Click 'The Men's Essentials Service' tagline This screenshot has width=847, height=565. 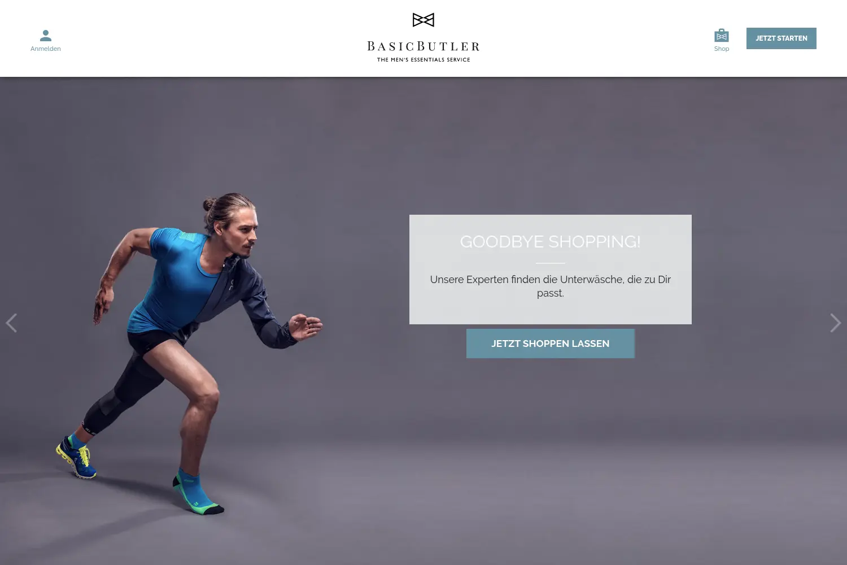pyautogui.click(x=423, y=59)
